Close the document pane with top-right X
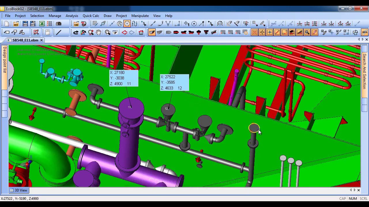The width and height of the screenshot is (369, 207). coord(366,39)
